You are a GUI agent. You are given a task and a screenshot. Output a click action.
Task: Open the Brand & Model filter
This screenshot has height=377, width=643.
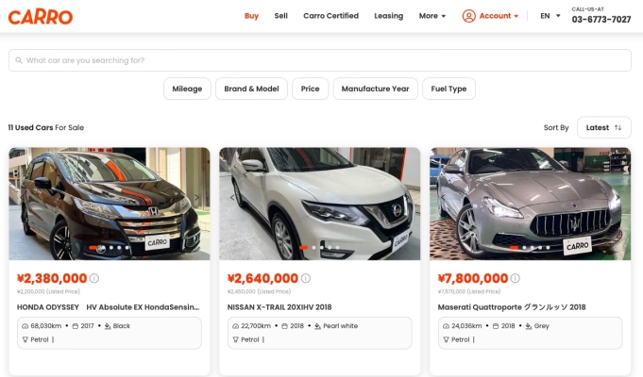pyautogui.click(x=251, y=89)
